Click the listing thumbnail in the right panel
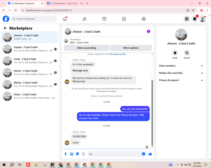The image size is (211, 168). click(x=181, y=35)
